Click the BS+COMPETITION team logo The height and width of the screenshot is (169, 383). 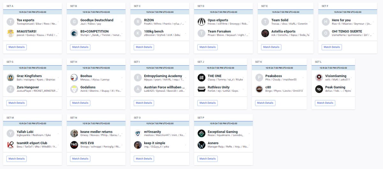[x=74, y=33]
